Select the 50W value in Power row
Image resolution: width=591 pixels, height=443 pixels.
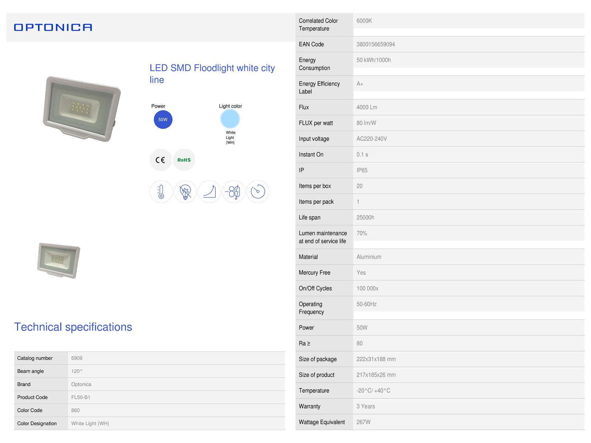[362, 328]
